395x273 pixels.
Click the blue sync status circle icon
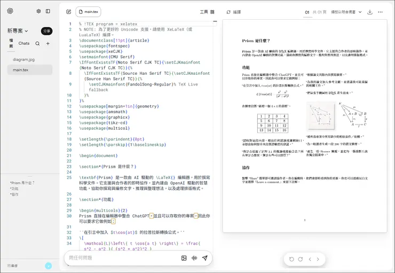49,266
